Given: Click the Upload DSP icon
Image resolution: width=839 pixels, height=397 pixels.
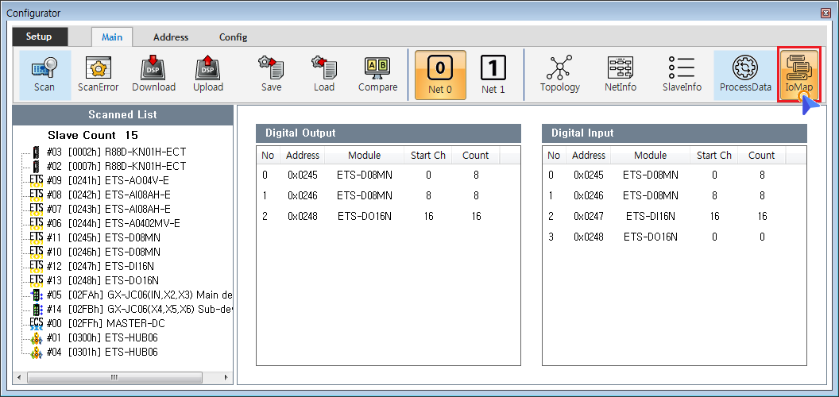Looking at the screenshot, I should tap(208, 75).
